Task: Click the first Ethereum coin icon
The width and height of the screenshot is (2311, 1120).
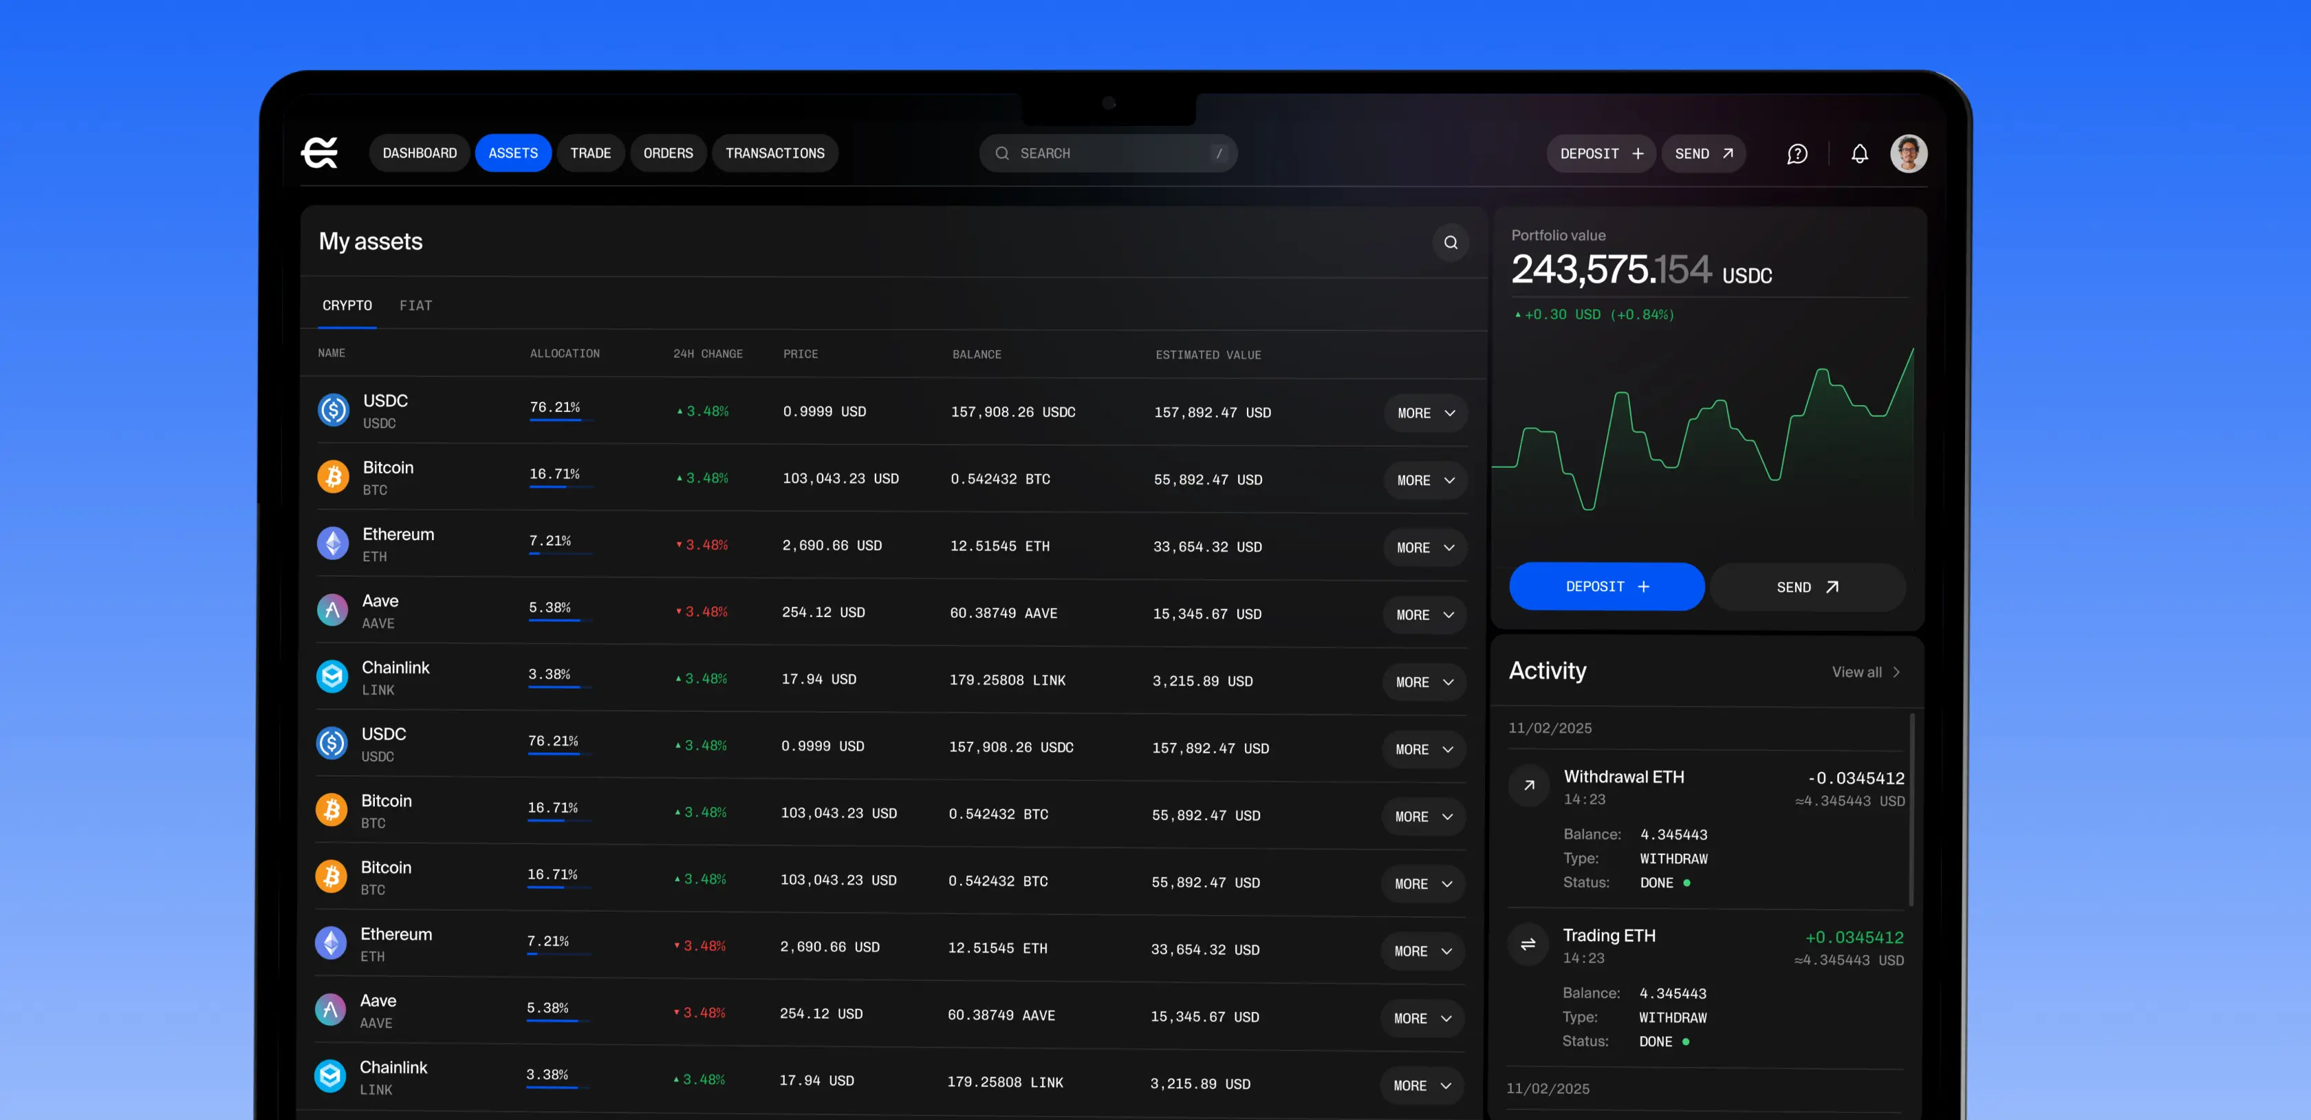Action: click(x=333, y=544)
